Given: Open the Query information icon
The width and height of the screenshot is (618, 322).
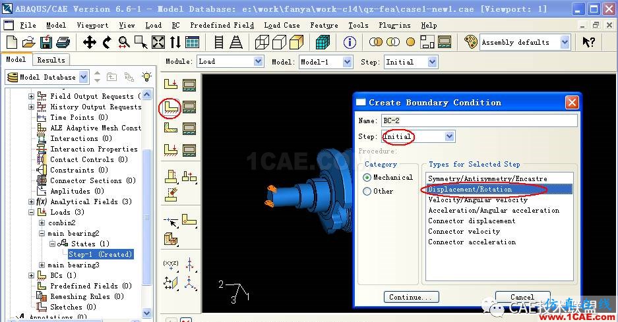Looking at the screenshot, I should pyautogui.click(x=350, y=42).
